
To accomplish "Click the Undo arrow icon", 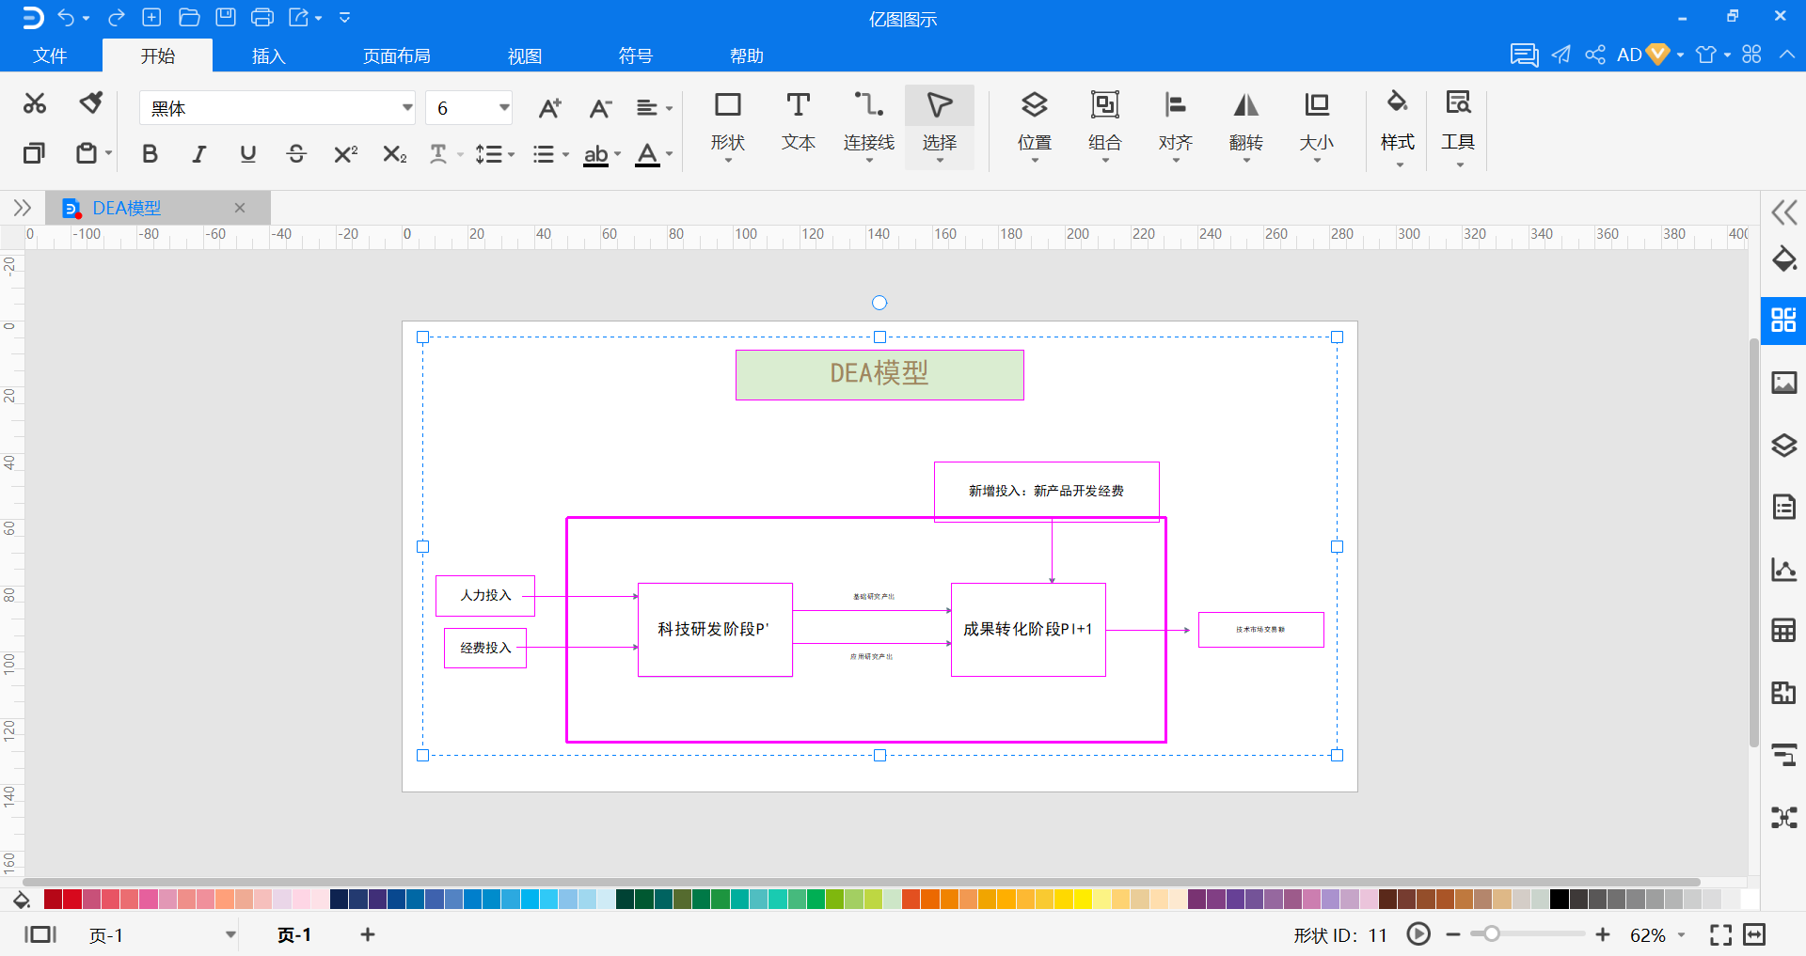I will [x=66, y=17].
